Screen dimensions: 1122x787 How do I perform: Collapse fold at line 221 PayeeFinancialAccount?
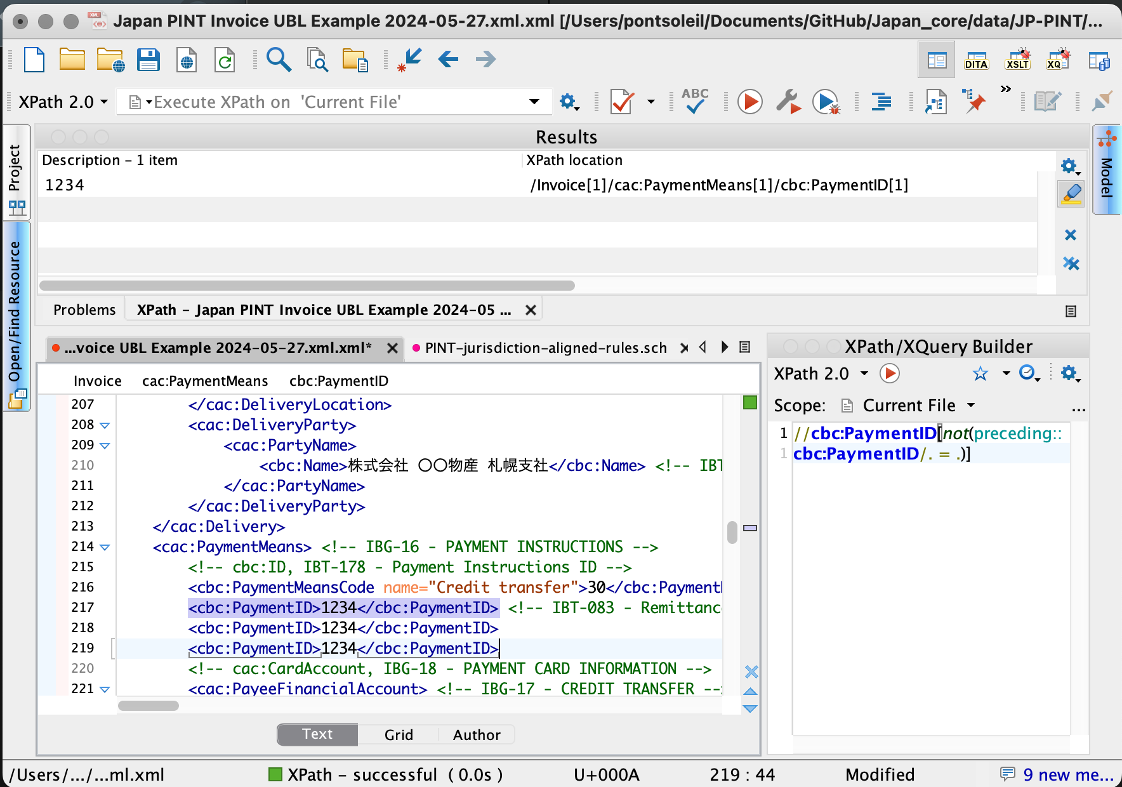105,689
